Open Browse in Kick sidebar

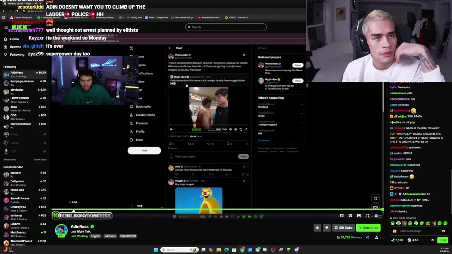(15, 47)
